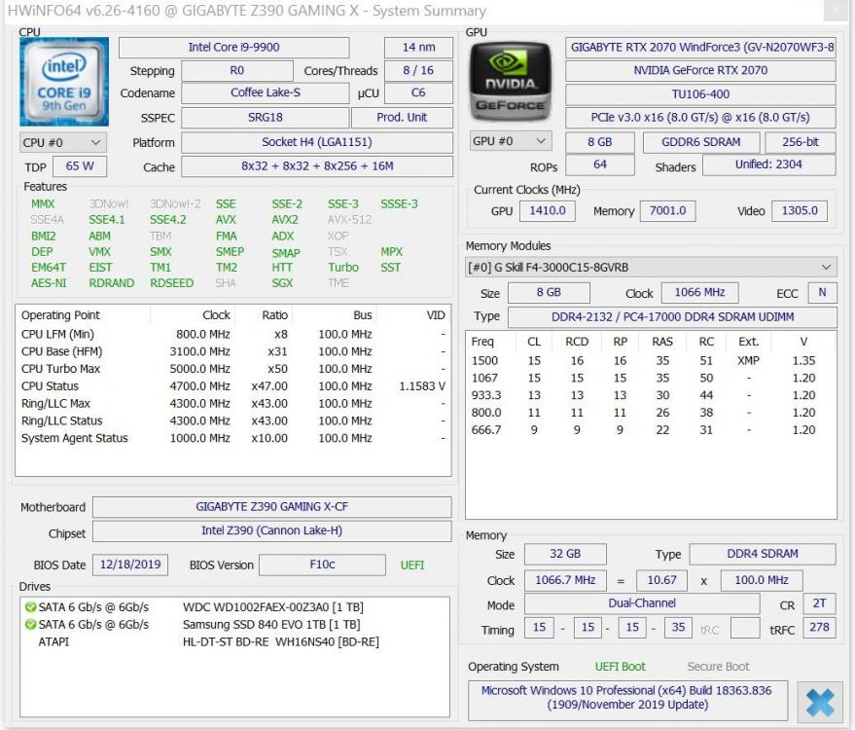
Task: Click the GDDR6 SDRAM video memory type field
Action: 701,142
